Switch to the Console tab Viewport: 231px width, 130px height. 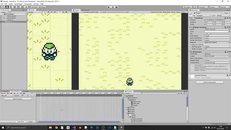tap(5, 91)
